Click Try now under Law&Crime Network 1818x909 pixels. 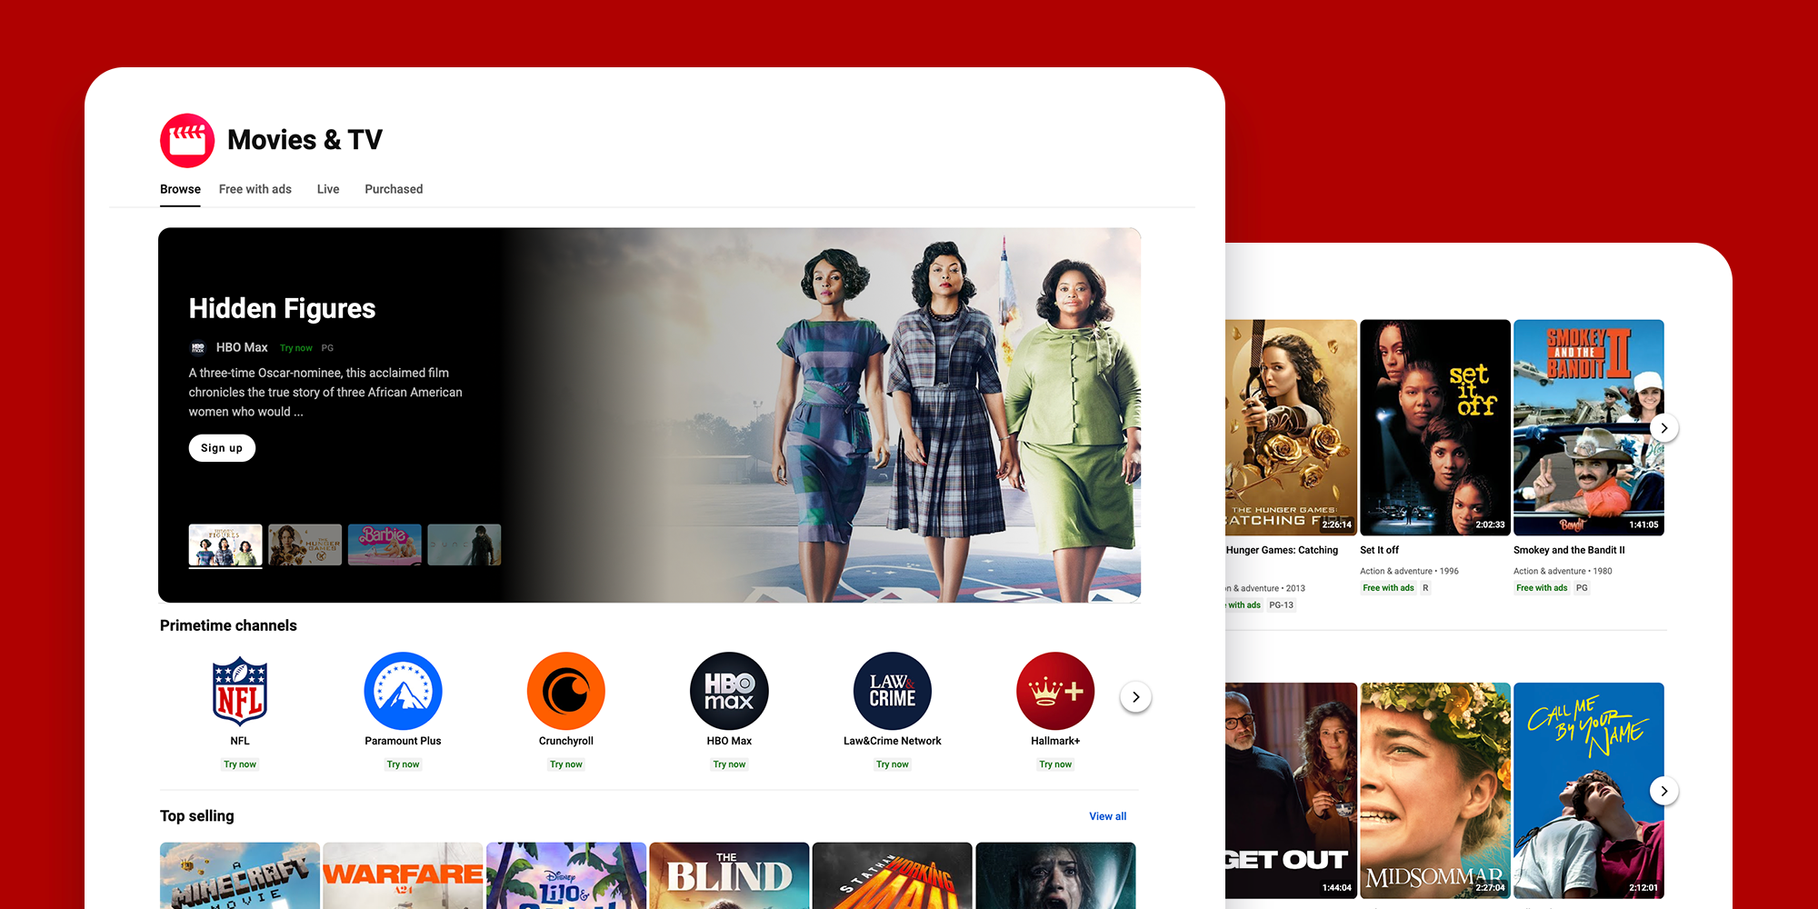pyautogui.click(x=893, y=764)
